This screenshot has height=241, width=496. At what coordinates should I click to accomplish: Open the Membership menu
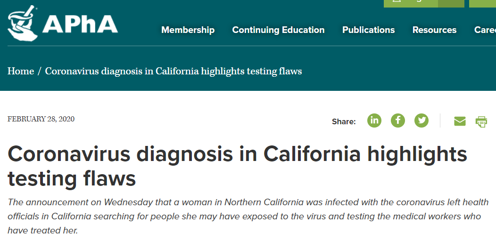pos(188,30)
